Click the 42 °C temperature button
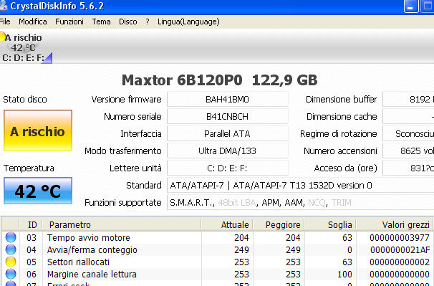 (38, 191)
